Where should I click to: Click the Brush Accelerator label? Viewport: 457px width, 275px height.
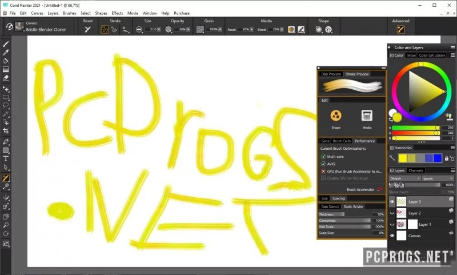[360, 190]
